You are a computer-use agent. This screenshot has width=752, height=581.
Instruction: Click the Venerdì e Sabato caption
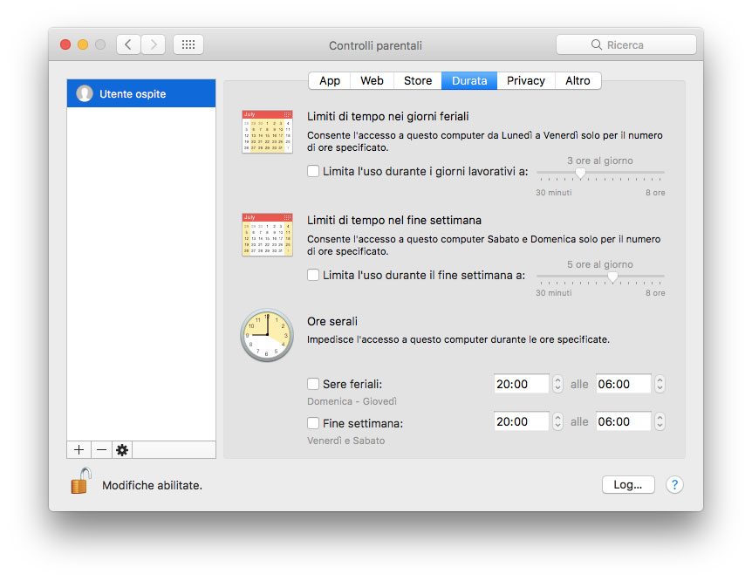(x=345, y=441)
